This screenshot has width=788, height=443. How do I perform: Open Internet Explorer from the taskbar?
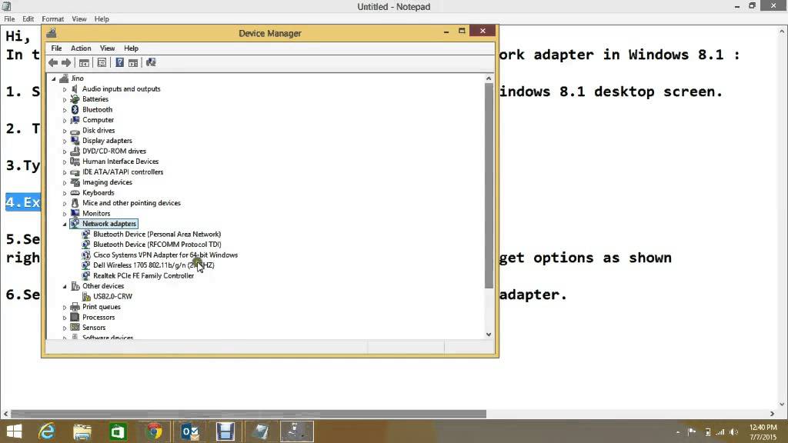point(46,431)
